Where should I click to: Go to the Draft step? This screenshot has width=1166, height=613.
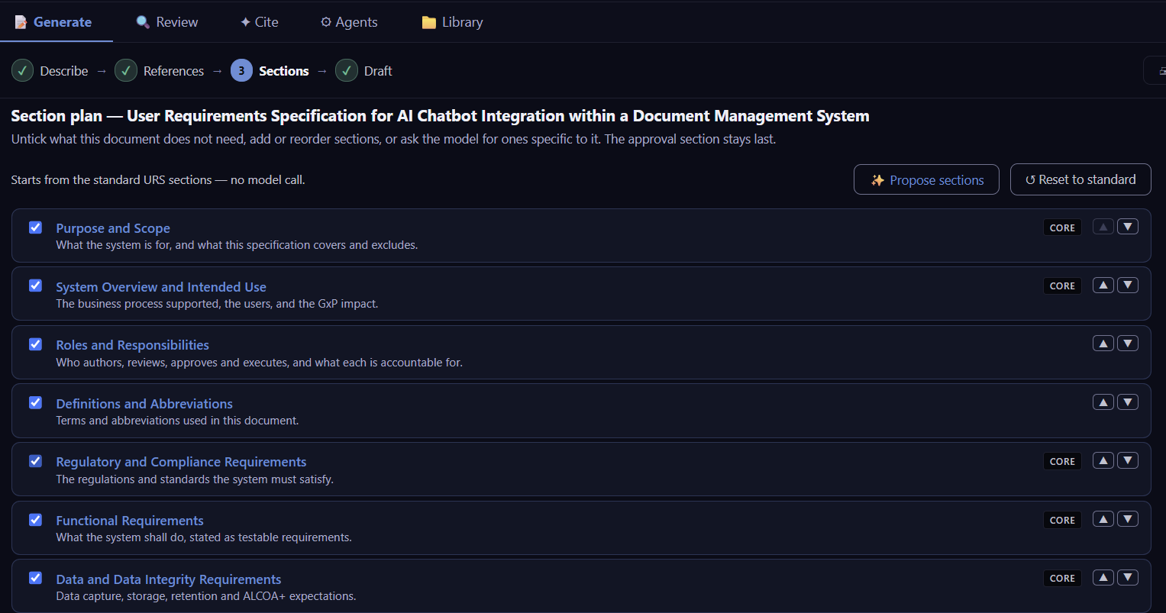pyautogui.click(x=378, y=71)
